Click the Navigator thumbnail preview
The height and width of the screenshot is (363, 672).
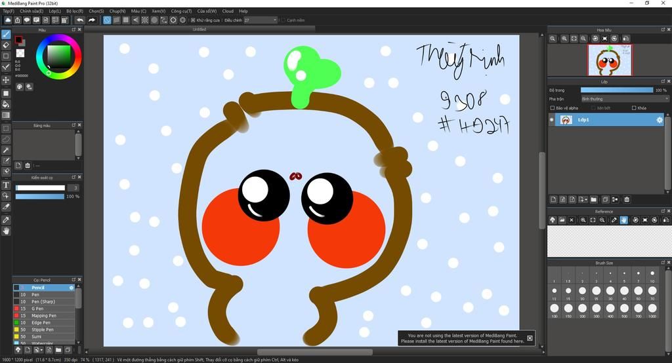(x=609, y=60)
